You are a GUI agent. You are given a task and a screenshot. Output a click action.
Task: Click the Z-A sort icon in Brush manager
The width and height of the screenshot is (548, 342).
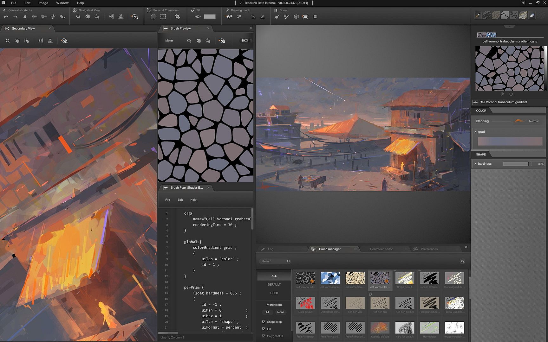point(462,262)
